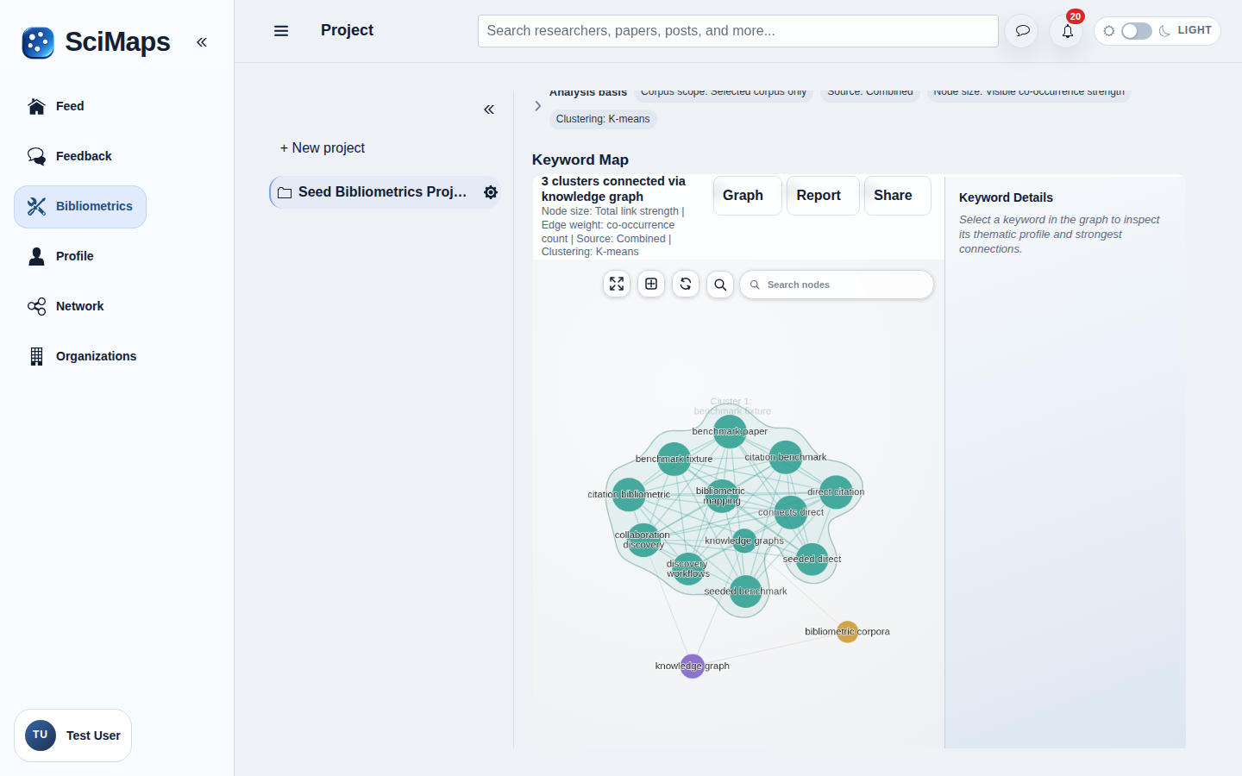The width and height of the screenshot is (1242, 776).
Task: Select the orange bibliometric corpora node
Action: click(x=848, y=632)
